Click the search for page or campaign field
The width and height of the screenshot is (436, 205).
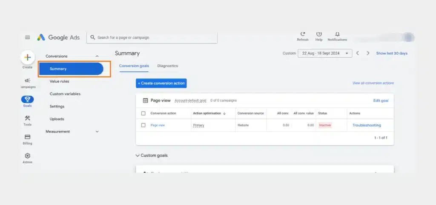(152, 38)
